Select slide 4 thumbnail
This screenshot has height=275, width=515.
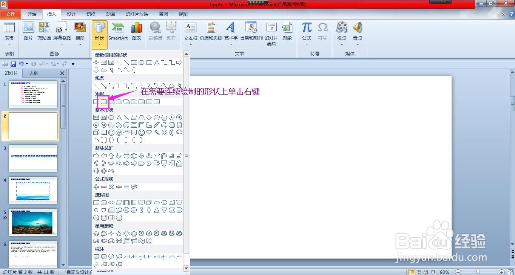[33, 191]
